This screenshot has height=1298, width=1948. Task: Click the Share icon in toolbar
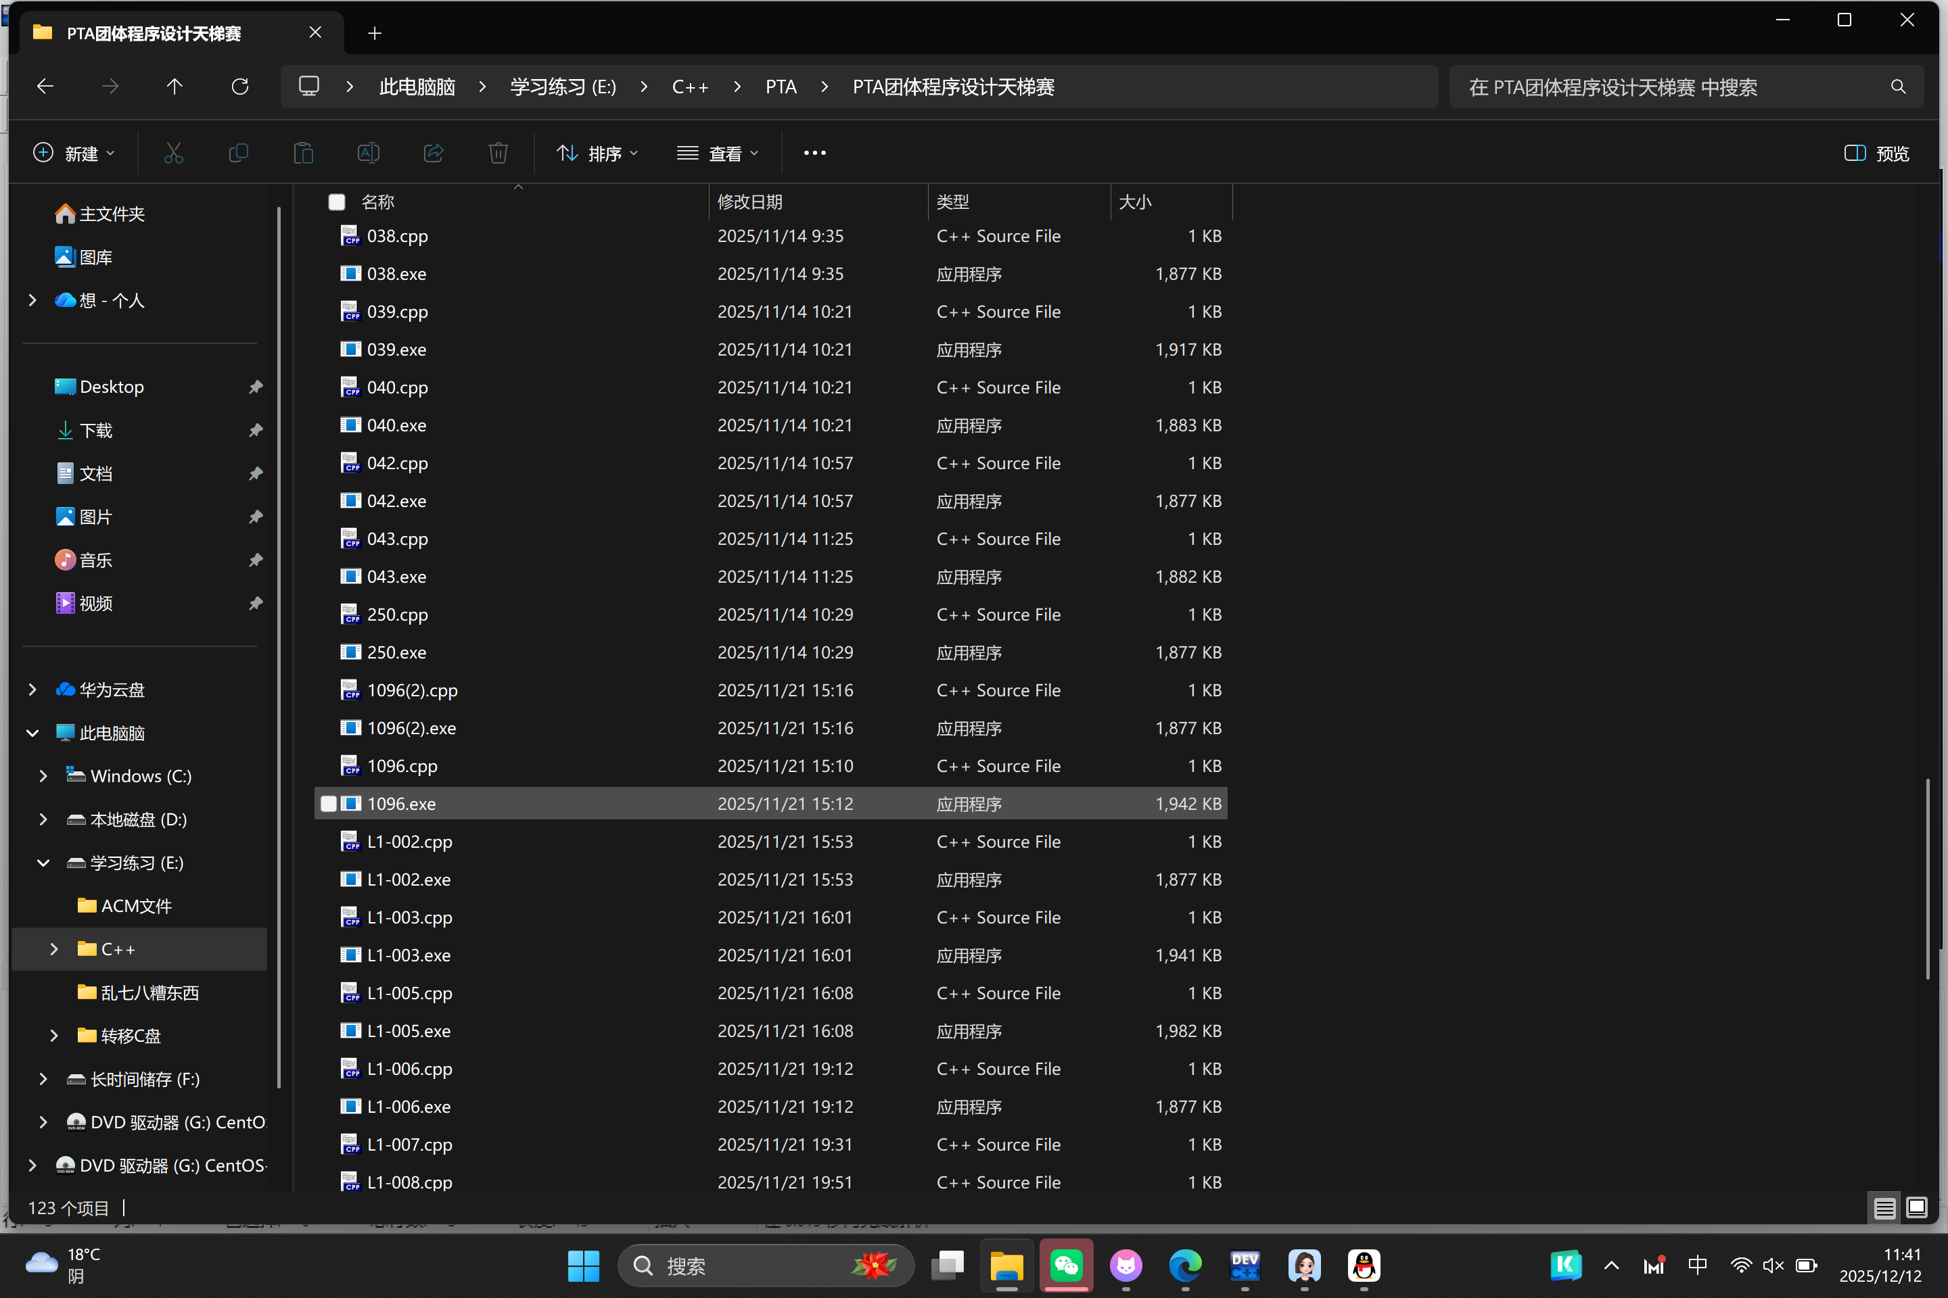433,153
